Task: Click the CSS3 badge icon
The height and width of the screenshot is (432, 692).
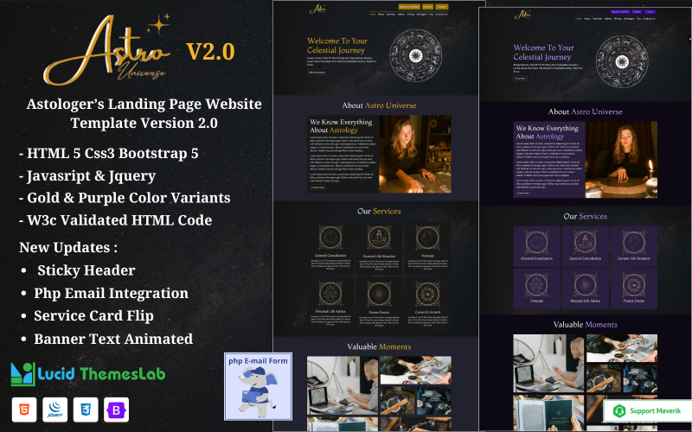Action: [84, 409]
